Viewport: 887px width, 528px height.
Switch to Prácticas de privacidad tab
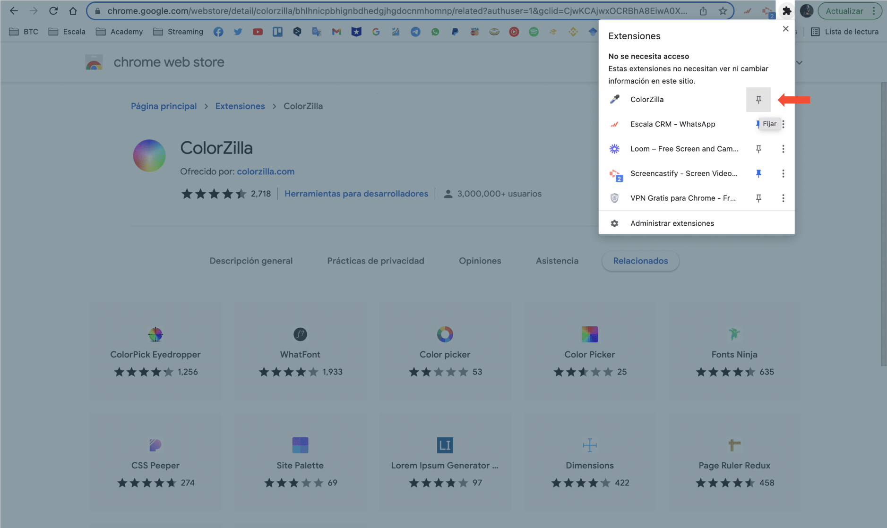click(376, 261)
